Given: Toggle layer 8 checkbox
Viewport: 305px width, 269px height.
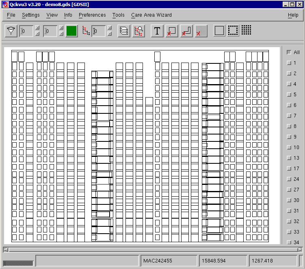Looking at the screenshot, I should coord(289,126).
